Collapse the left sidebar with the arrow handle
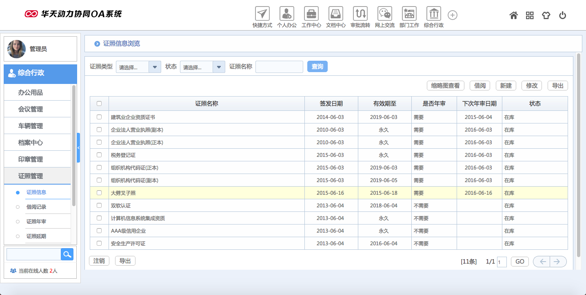Image resolution: width=586 pixels, height=295 pixels. pyautogui.click(x=78, y=147)
